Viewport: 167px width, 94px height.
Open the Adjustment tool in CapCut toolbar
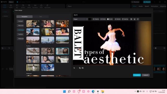click(47, 6)
